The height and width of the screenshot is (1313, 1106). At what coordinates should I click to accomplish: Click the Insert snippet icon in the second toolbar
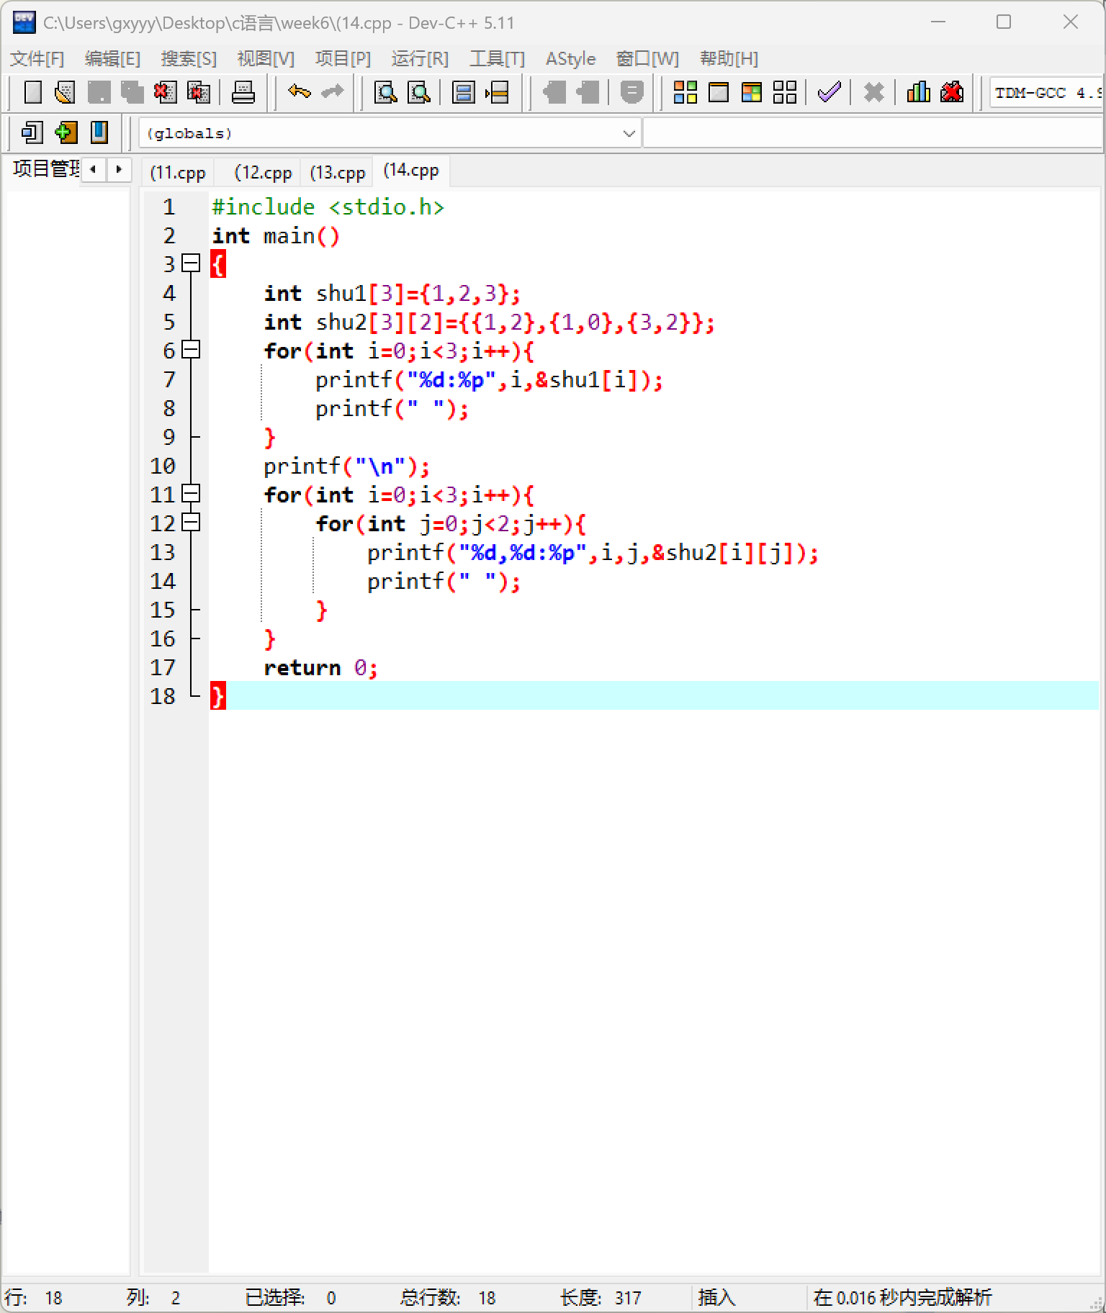click(32, 132)
